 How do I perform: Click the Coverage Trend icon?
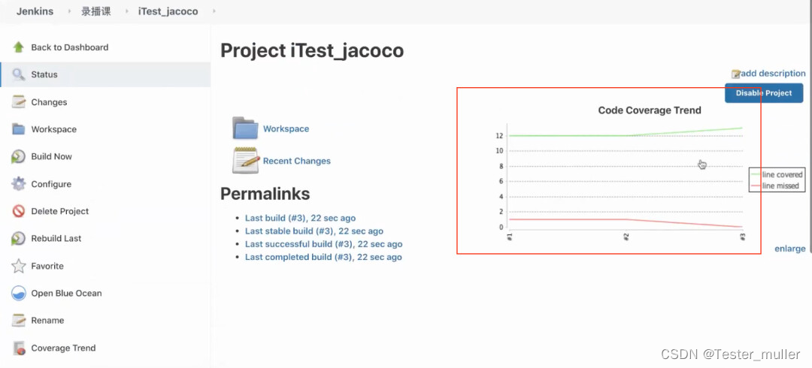19,348
